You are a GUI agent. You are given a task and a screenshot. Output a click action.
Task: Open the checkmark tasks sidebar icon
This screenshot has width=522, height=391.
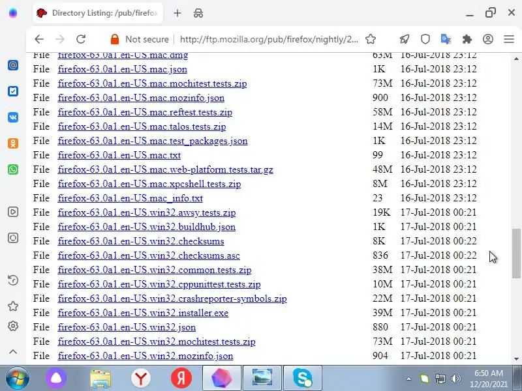tap(13, 91)
